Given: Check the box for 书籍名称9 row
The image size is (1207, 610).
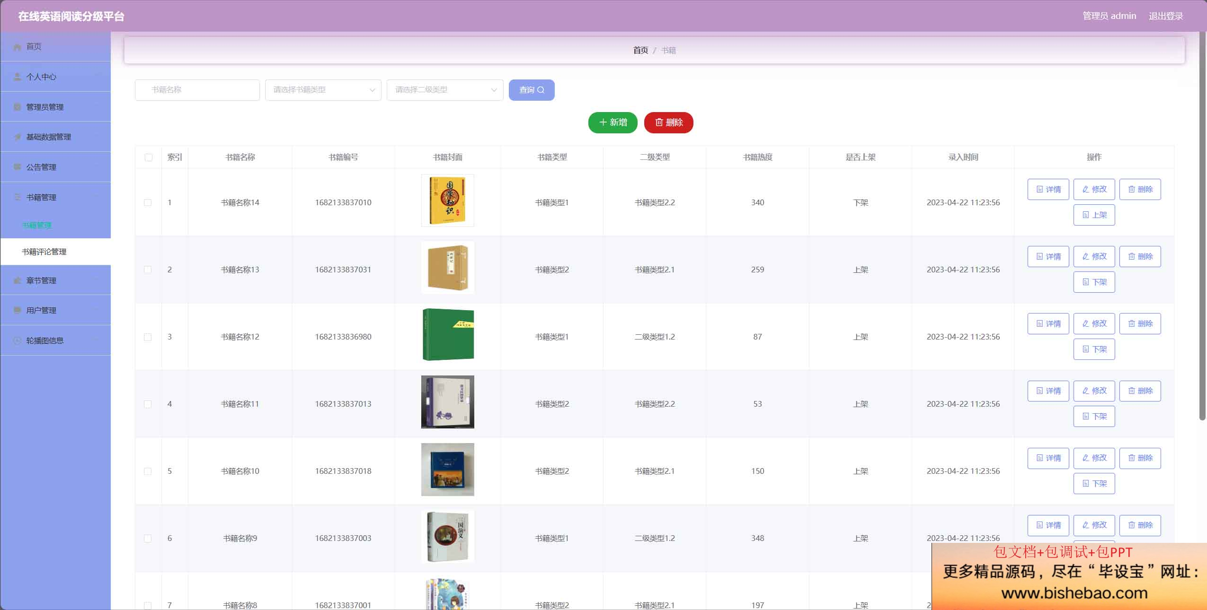Looking at the screenshot, I should point(148,538).
